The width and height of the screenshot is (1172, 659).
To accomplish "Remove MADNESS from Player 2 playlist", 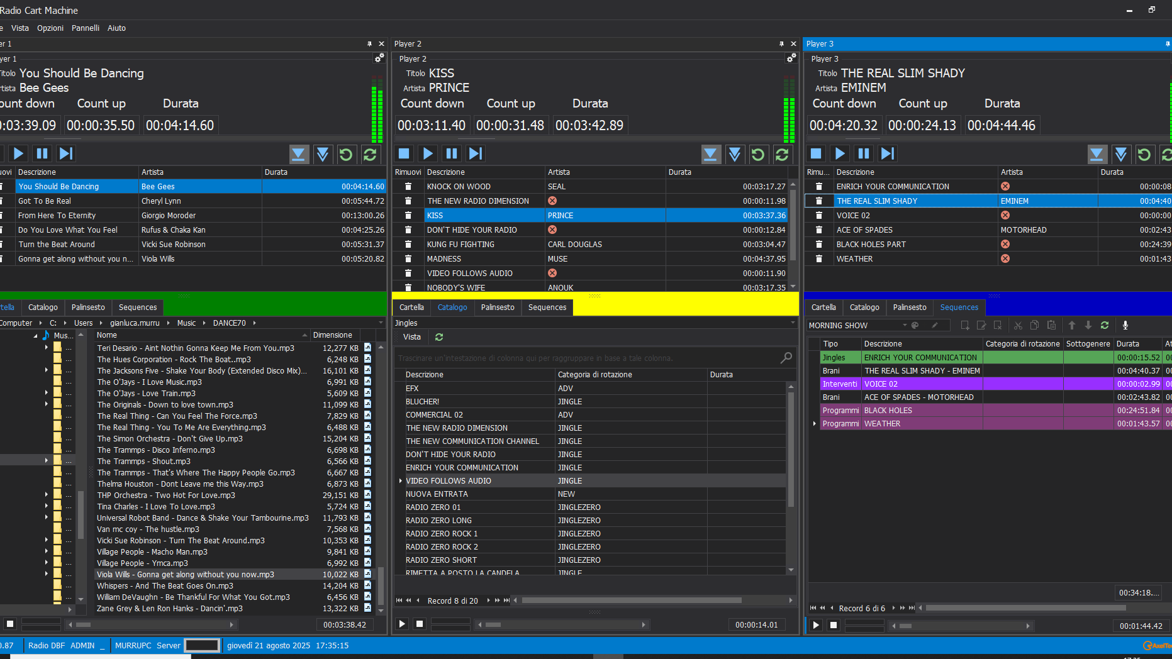I will [408, 258].
